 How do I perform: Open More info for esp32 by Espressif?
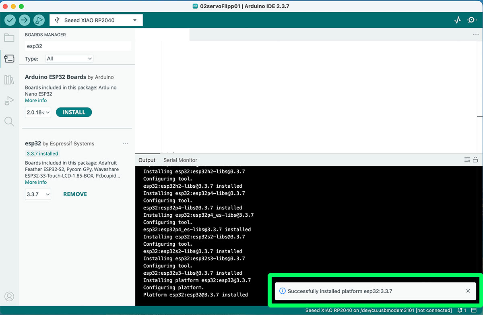tap(36, 182)
